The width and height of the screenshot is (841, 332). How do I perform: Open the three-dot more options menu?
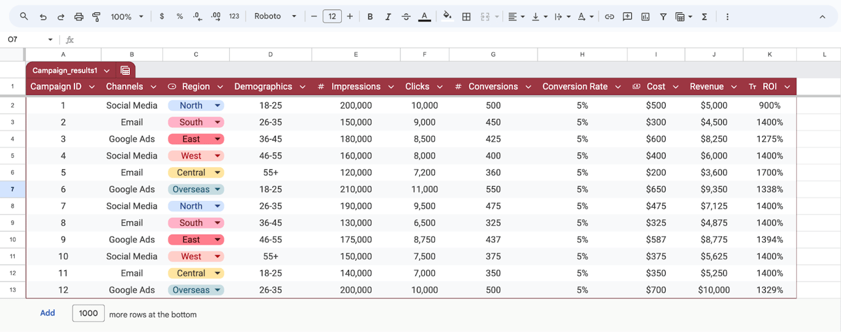pyautogui.click(x=727, y=17)
